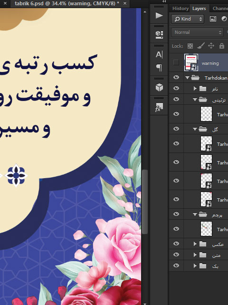Select the warning layer thumbnail

(x=191, y=62)
